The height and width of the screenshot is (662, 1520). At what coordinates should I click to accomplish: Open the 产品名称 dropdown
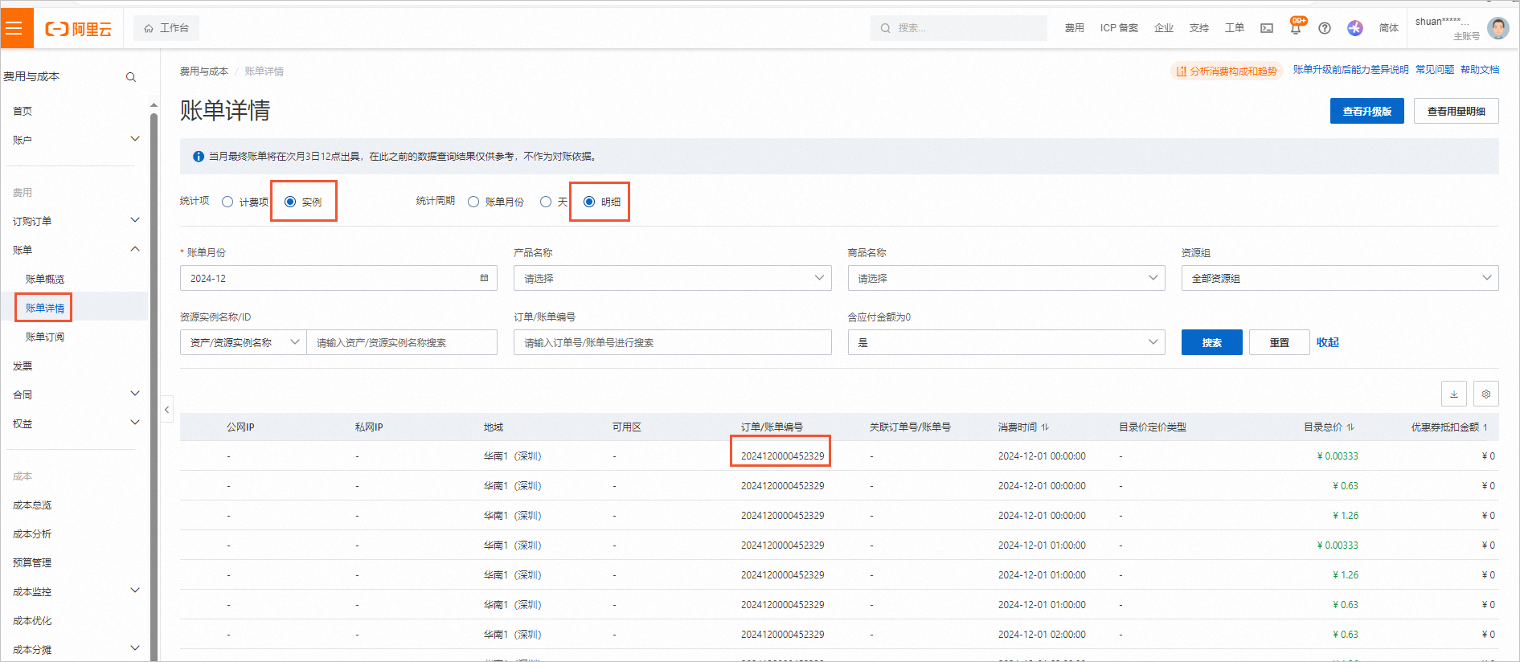(673, 278)
